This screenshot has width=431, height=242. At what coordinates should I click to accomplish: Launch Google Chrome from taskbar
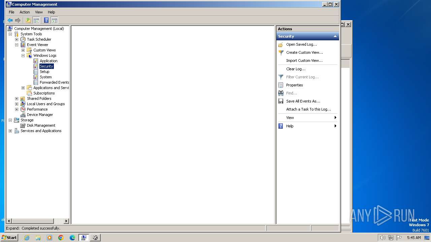tap(61, 238)
